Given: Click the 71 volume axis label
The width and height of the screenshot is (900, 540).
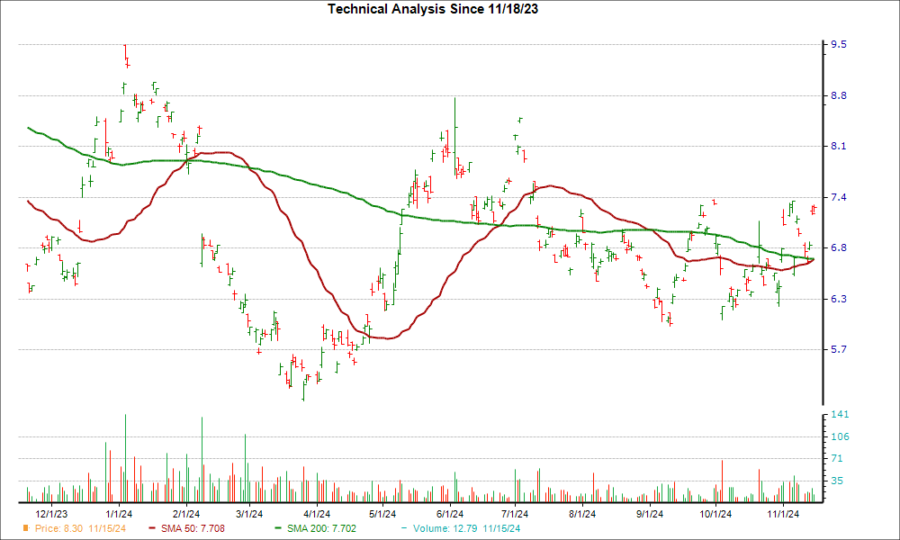Looking at the screenshot, I should 837,458.
